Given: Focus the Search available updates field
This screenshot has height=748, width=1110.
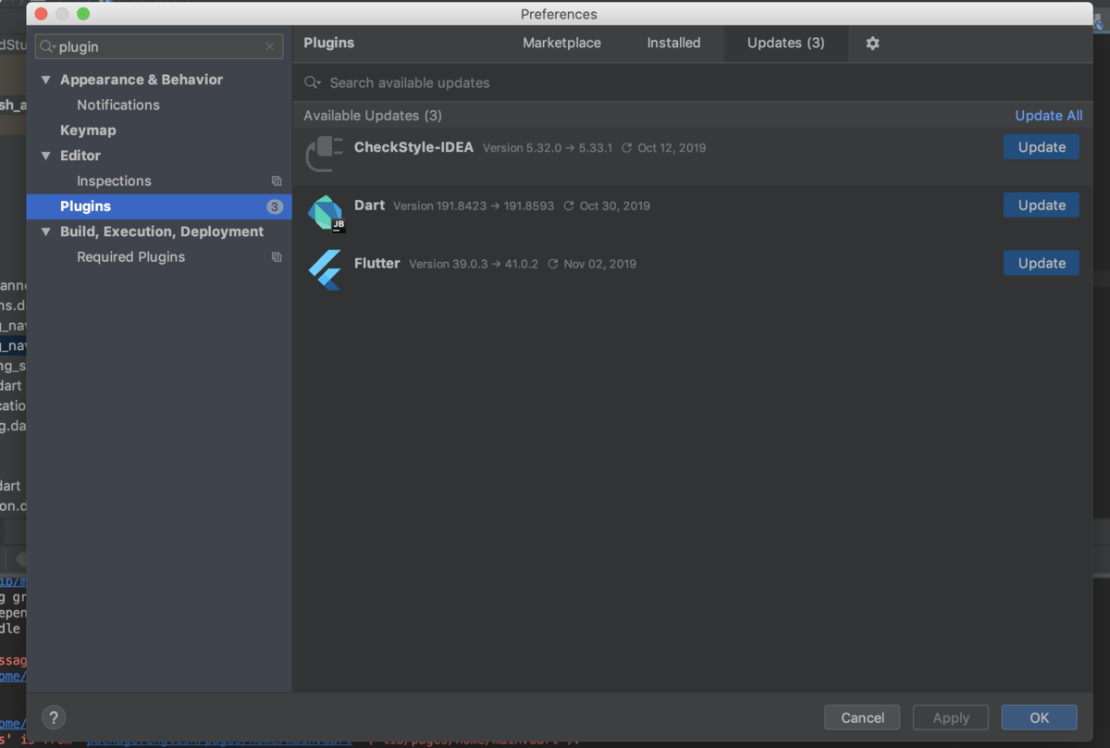Looking at the screenshot, I should [694, 82].
